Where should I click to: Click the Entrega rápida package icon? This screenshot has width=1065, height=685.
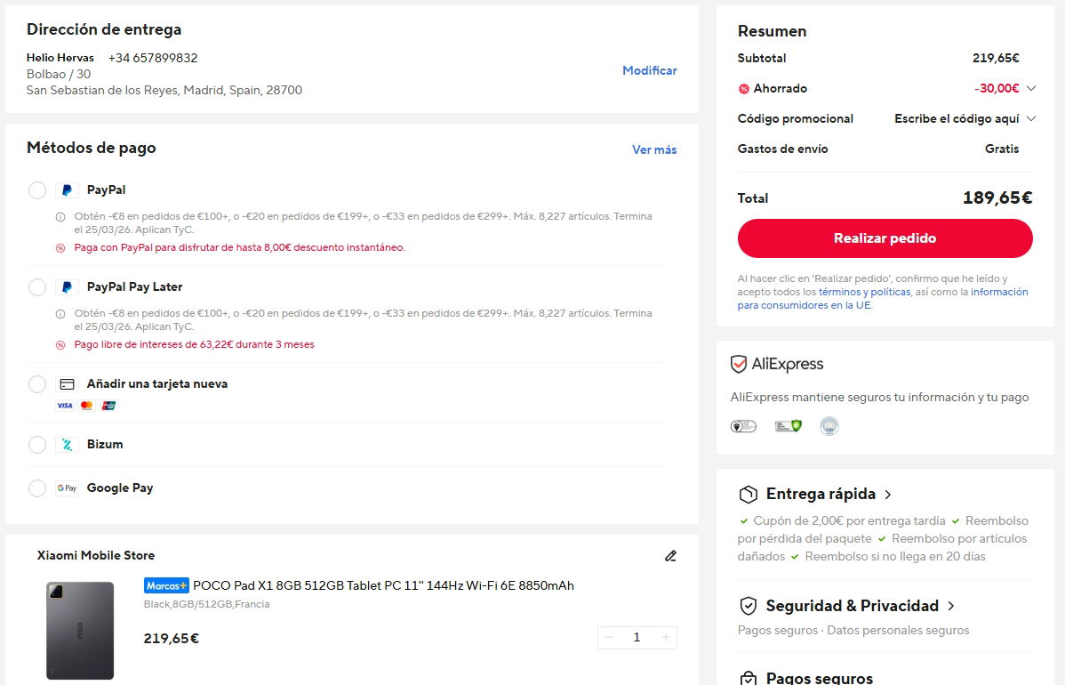point(749,495)
